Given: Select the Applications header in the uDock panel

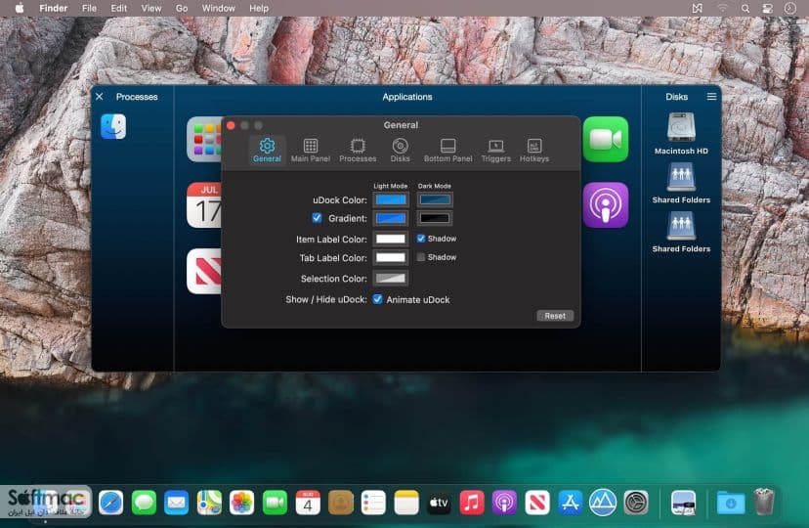Looking at the screenshot, I should 407,97.
